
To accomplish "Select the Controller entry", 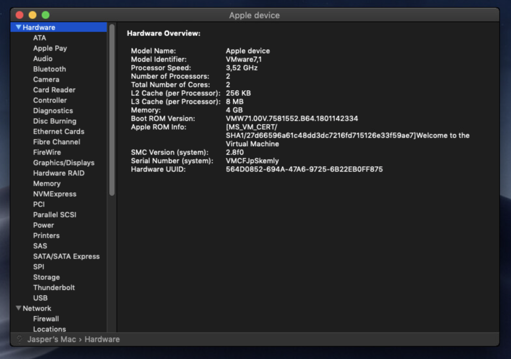I will pyautogui.click(x=50, y=100).
